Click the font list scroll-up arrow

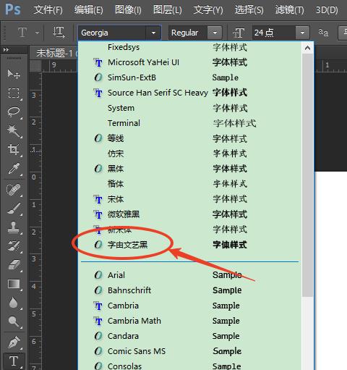[307, 48]
